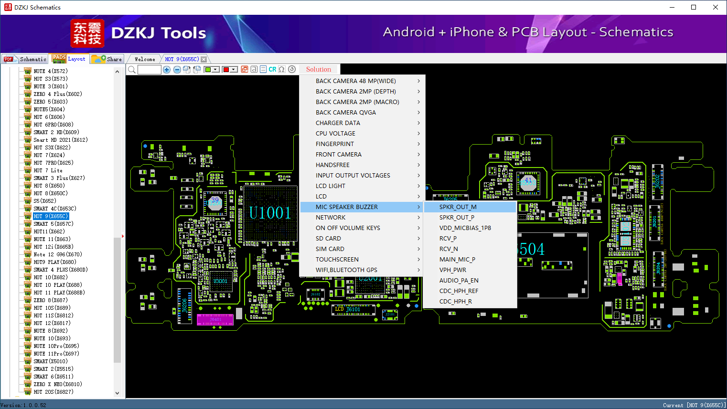Open the red color dropdown
This screenshot has width=727, height=409.
[234, 70]
